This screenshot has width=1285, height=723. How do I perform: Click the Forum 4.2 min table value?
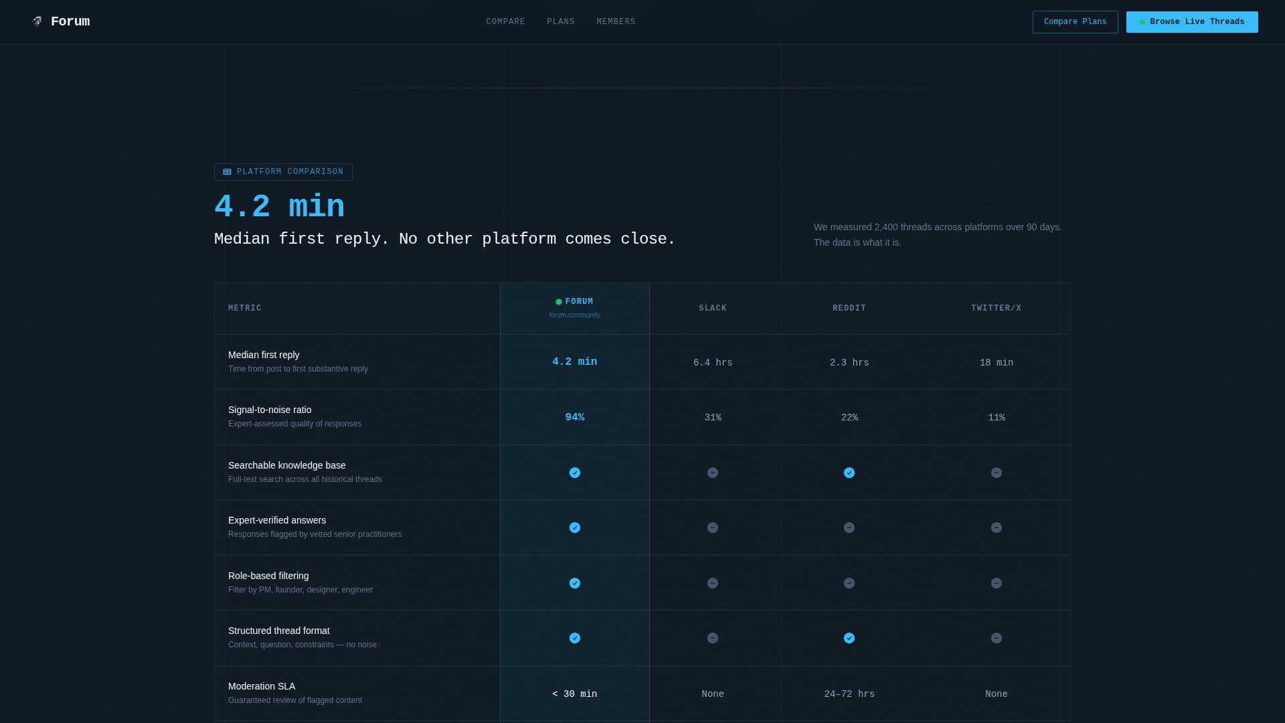(x=574, y=361)
